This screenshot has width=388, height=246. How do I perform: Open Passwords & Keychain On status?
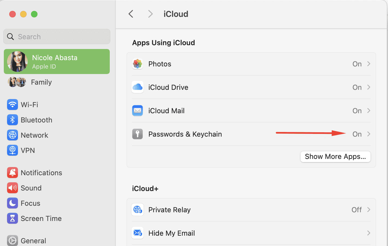point(357,134)
